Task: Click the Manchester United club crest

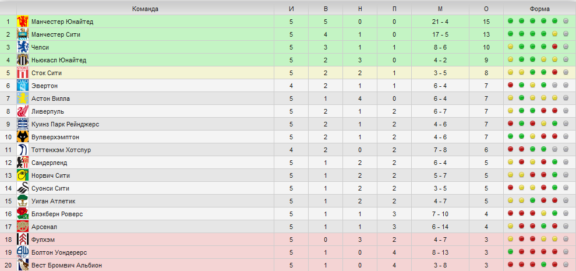Action: click(23, 22)
